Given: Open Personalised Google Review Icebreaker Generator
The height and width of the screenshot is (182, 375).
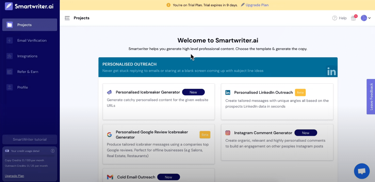Looking at the screenshot, I should [x=158, y=144].
